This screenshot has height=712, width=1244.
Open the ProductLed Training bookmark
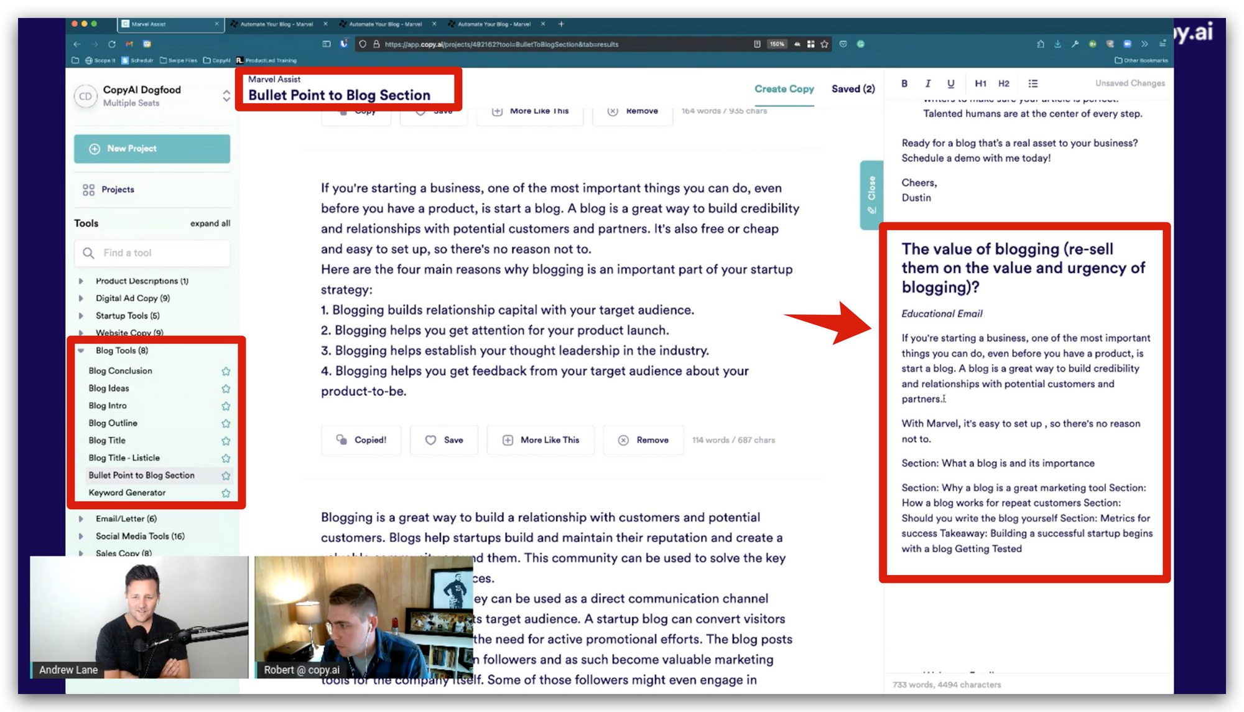(266, 60)
